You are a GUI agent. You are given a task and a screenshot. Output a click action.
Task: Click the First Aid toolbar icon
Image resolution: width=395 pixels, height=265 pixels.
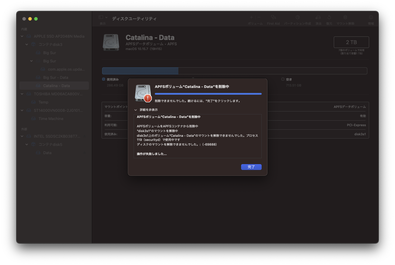point(273,18)
